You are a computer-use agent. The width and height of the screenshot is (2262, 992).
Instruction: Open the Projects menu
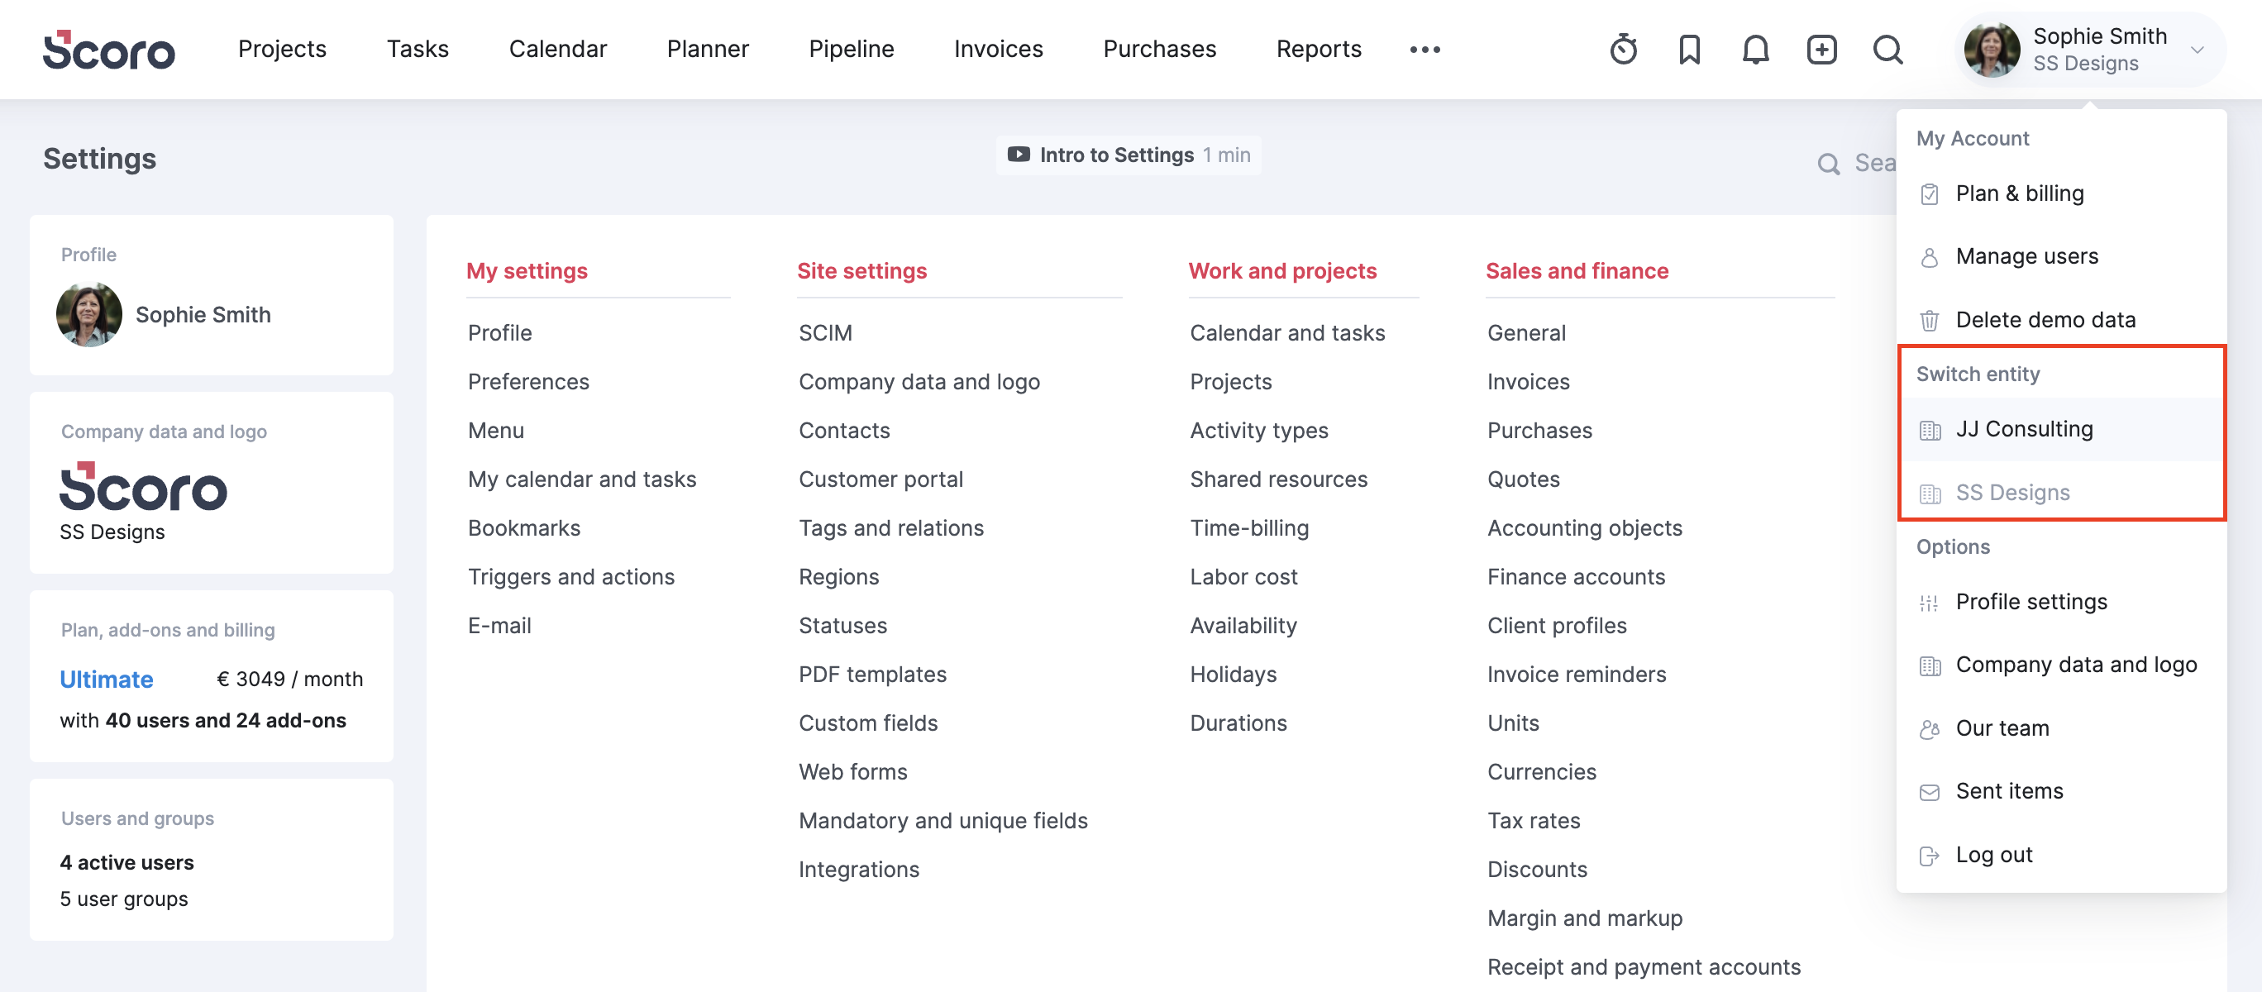(282, 49)
